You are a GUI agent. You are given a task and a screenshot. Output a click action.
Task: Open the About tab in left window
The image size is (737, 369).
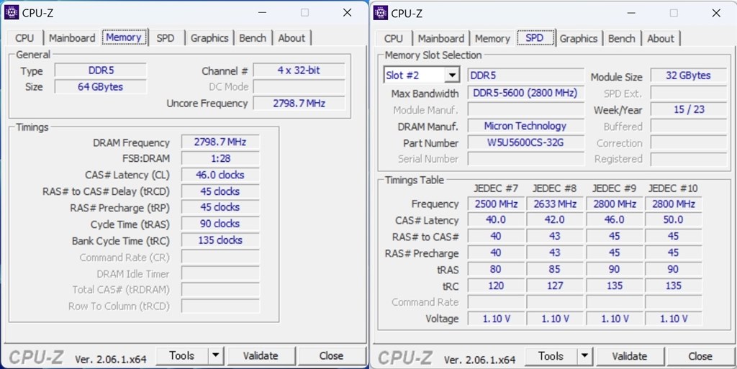(x=291, y=38)
